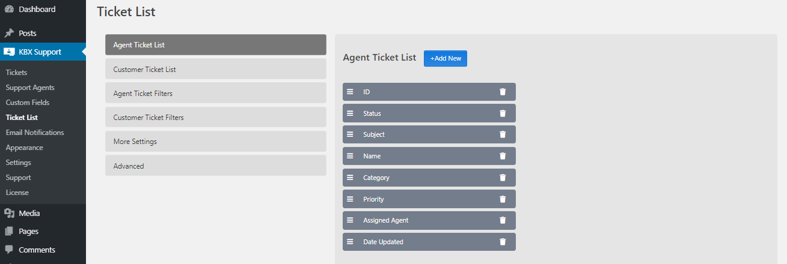The image size is (787, 264).
Task: Select the Customer Ticket Filters tab
Action: (x=216, y=117)
